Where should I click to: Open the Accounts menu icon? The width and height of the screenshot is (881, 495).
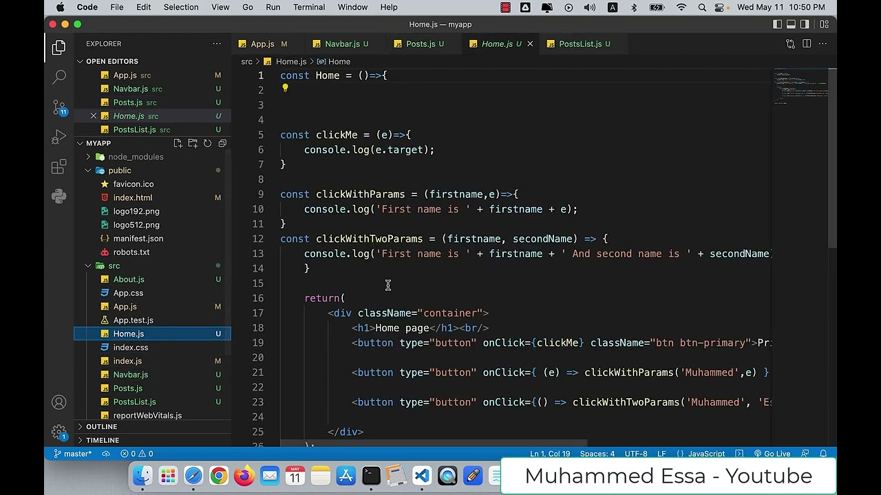(x=59, y=402)
